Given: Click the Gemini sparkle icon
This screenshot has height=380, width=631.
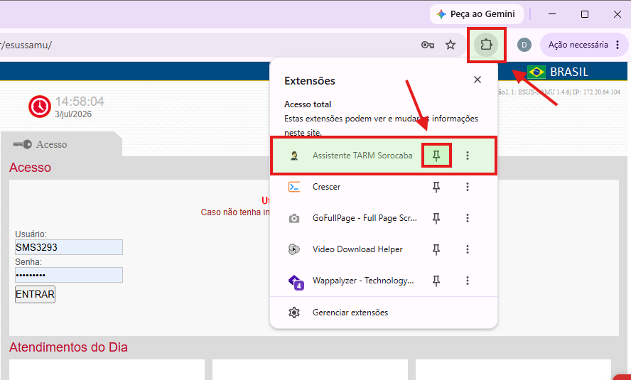Looking at the screenshot, I should pyautogui.click(x=441, y=14).
